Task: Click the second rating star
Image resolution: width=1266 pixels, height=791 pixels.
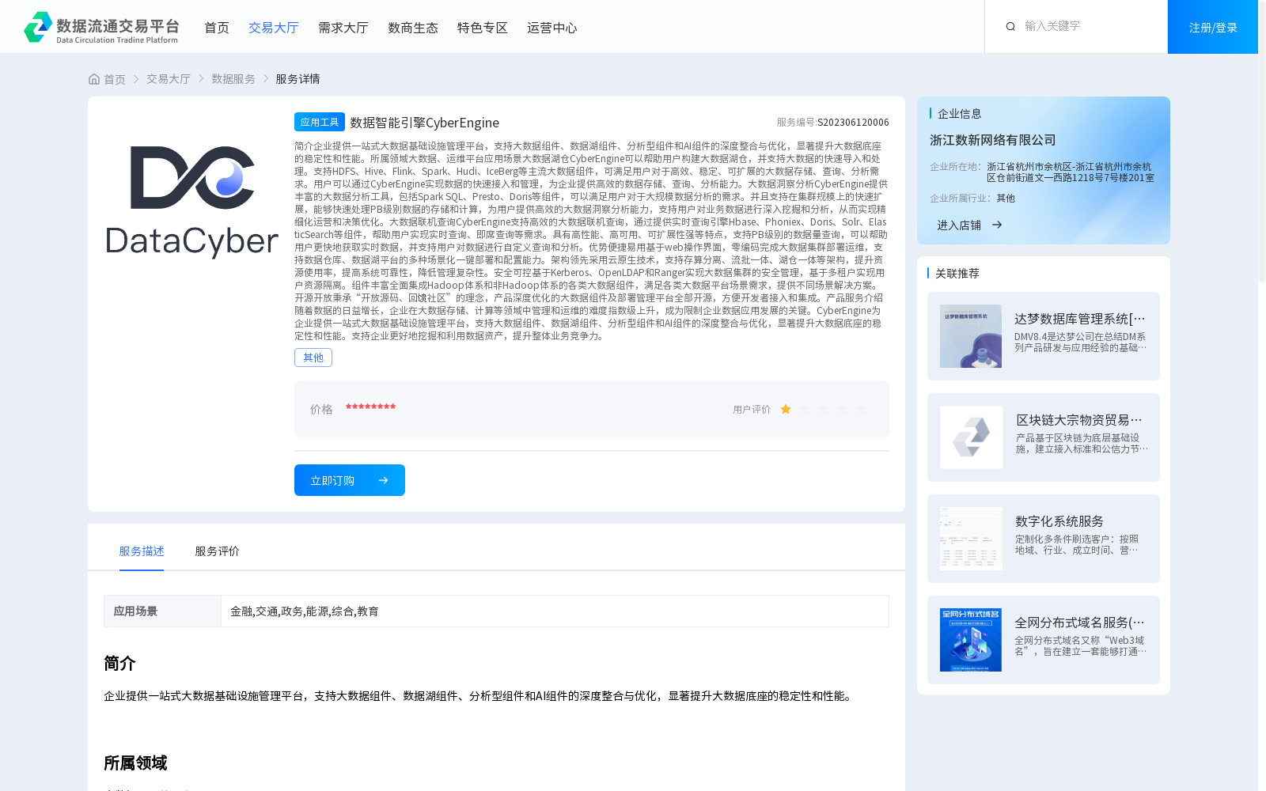Action: 805,409
